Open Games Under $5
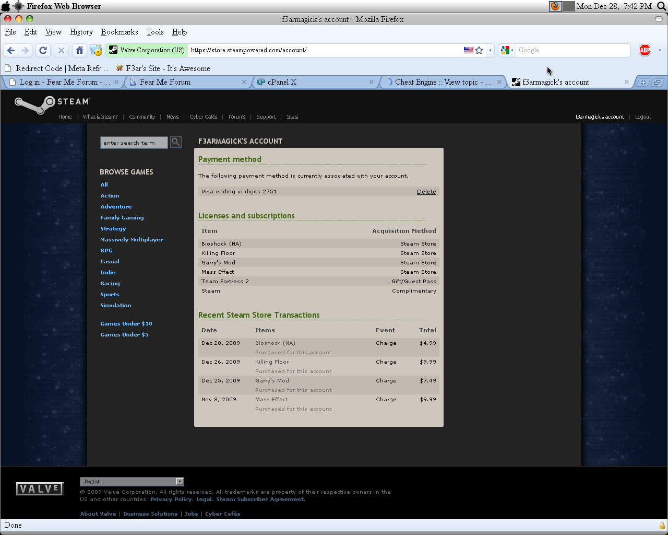Image resolution: width=668 pixels, height=535 pixels. 124,335
